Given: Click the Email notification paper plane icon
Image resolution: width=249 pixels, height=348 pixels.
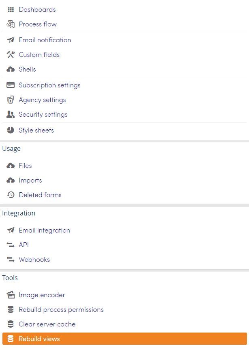Looking at the screenshot, I should pos(11,40).
